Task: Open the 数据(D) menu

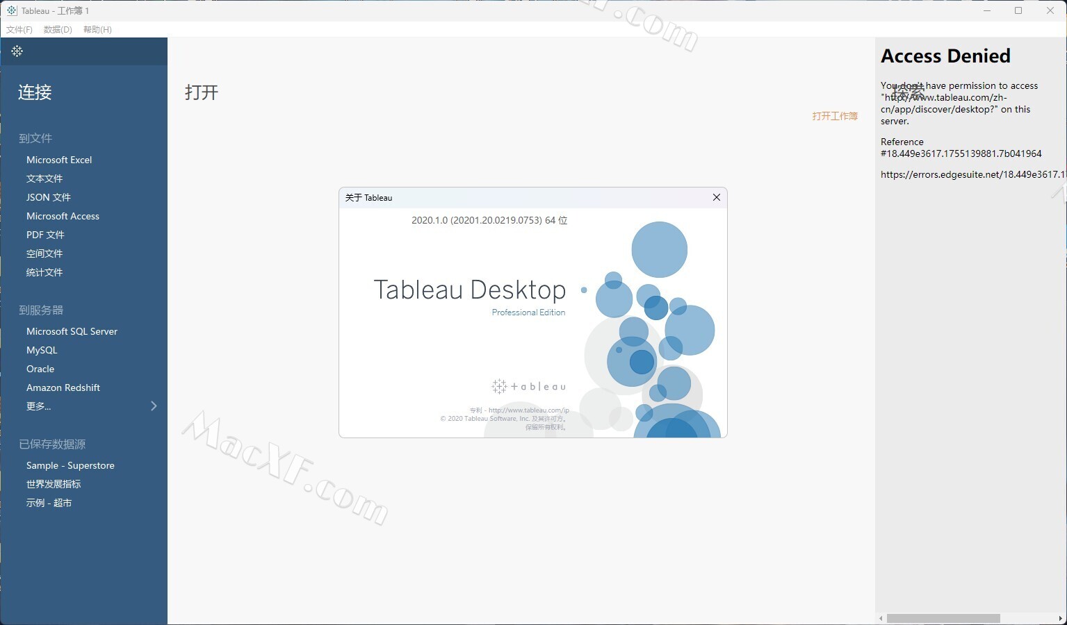Action: [58, 29]
